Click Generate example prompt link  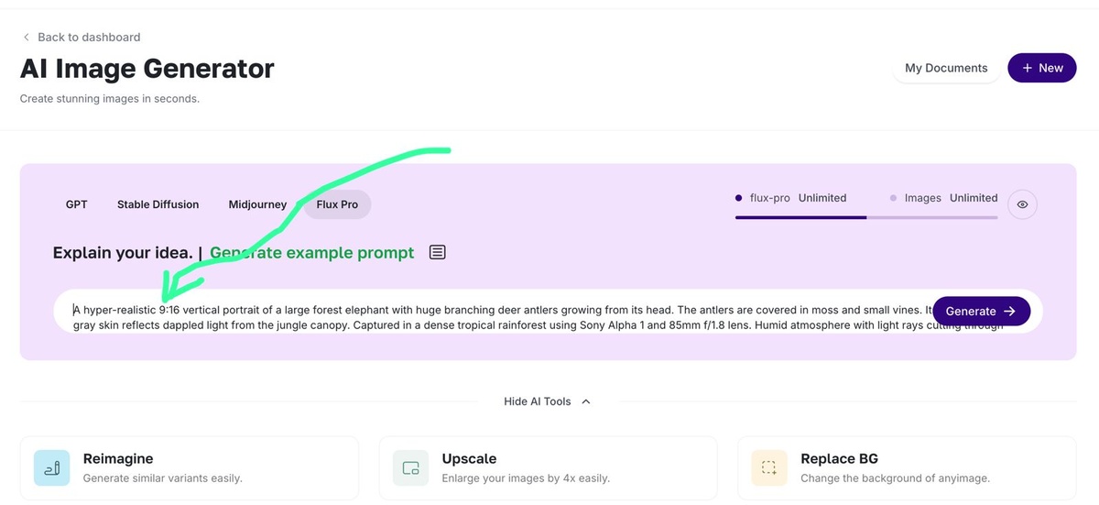(312, 252)
